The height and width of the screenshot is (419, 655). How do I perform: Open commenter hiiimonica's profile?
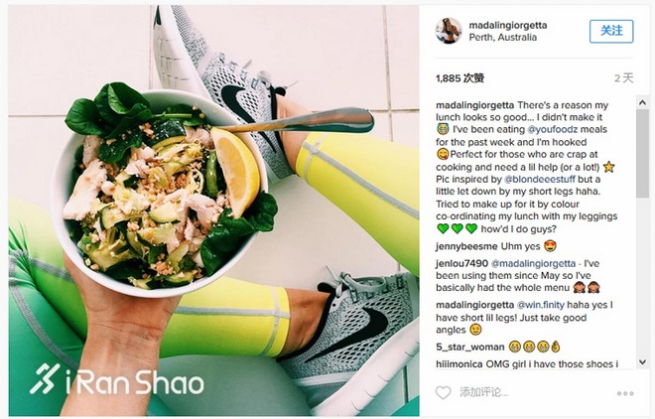pos(459,364)
